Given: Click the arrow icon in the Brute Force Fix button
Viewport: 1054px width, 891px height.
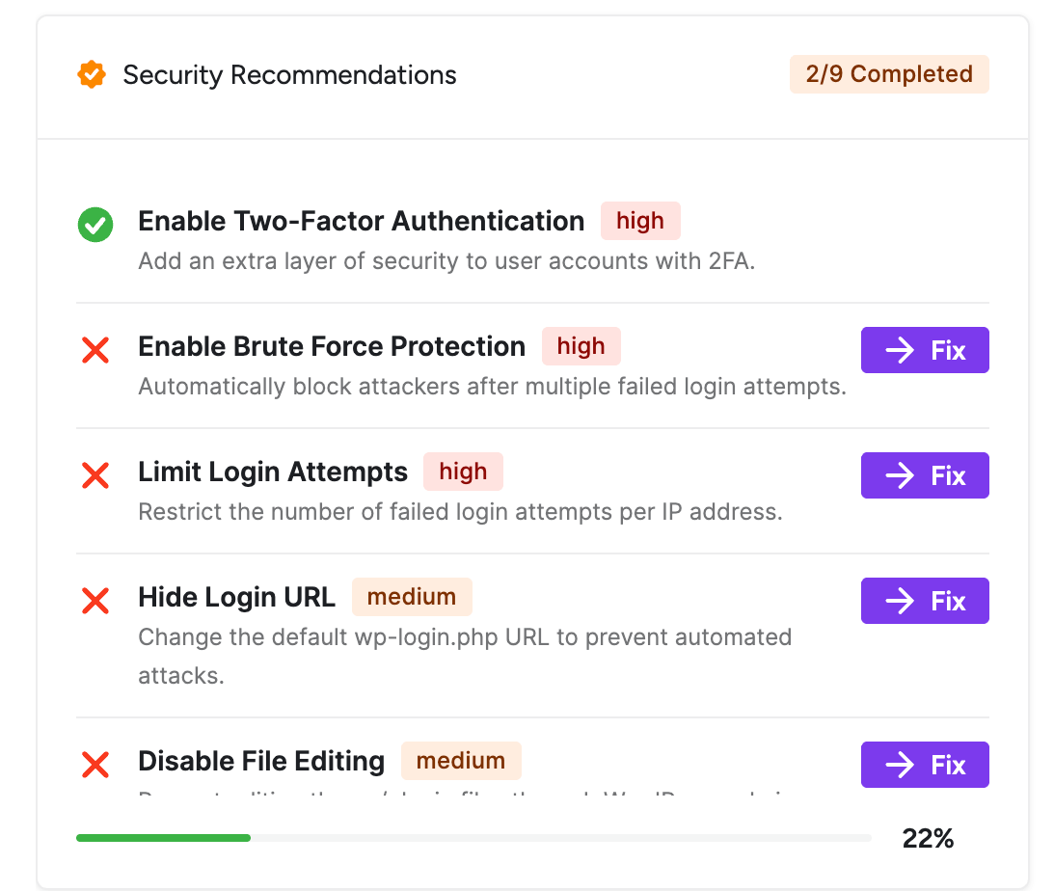Looking at the screenshot, I should [x=901, y=350].
